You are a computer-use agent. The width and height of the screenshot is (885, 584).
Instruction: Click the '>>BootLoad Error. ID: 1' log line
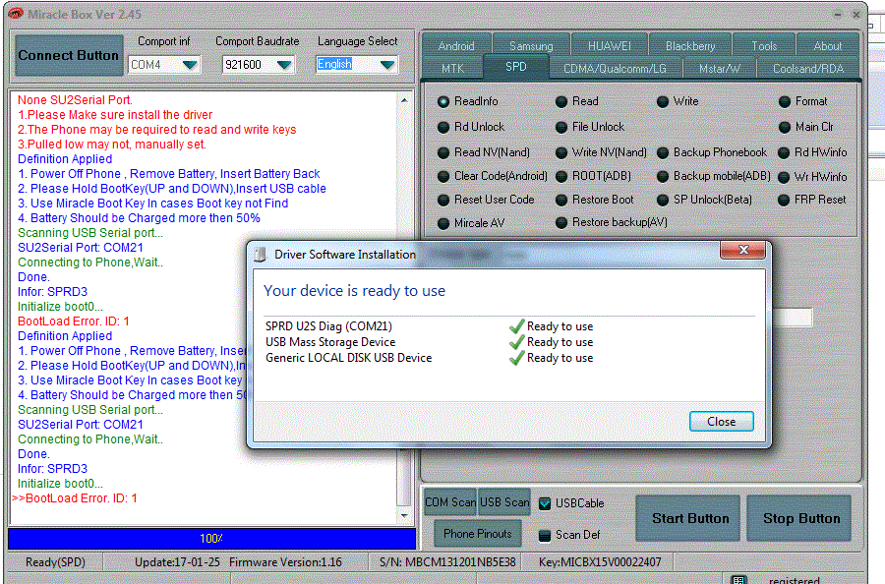(x=75, y=498)
